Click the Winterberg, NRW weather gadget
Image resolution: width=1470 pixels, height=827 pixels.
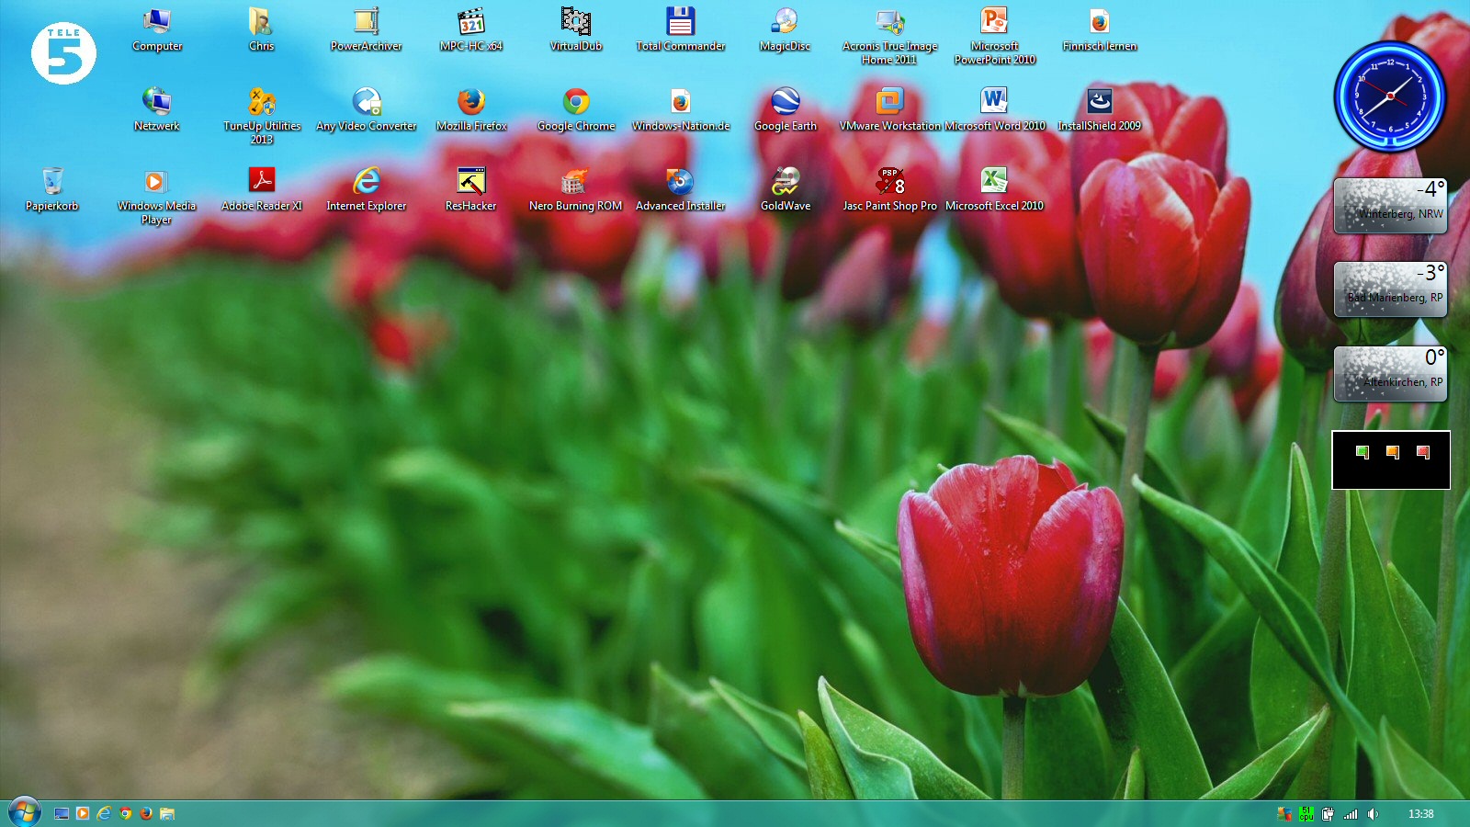coord(1390,206)
